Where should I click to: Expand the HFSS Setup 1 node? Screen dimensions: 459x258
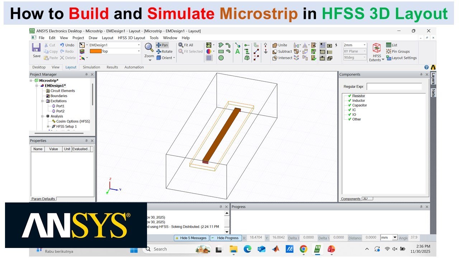point(48,126)
